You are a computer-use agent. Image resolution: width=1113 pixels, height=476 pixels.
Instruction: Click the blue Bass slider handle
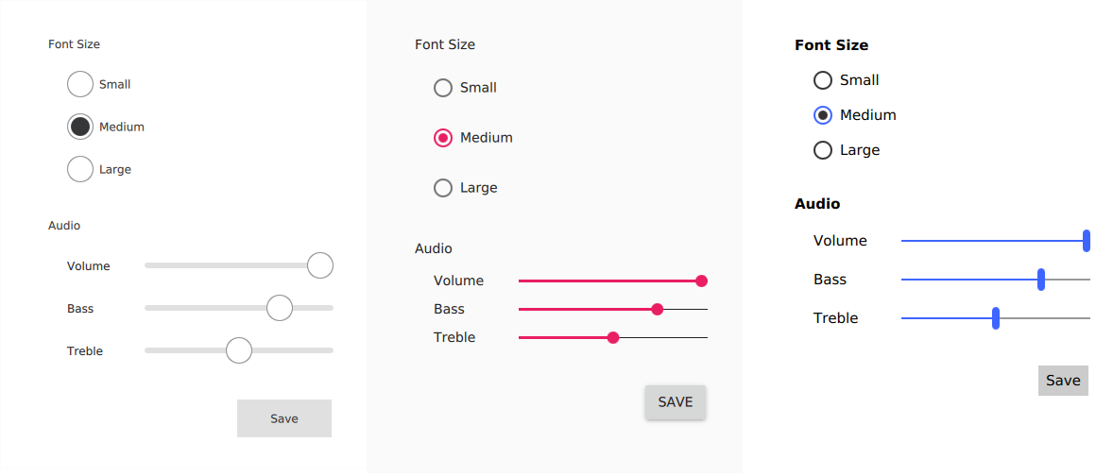(x=1041, y=280)
